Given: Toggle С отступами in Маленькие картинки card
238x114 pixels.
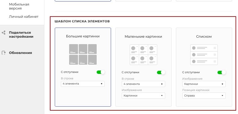Looking at the screenshot, I should (x=161, y=72).
